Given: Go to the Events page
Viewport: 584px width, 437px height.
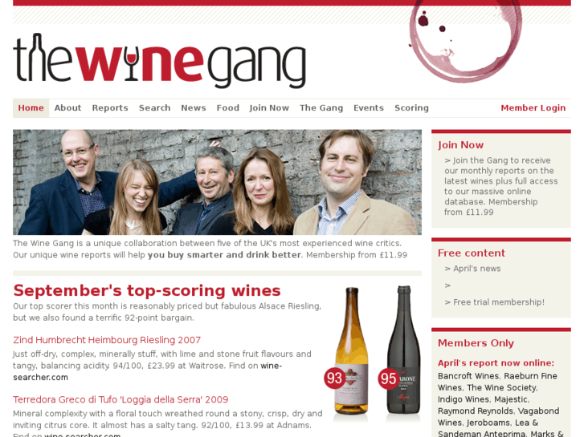Looking at the screenshot, I should pos(369,108).
